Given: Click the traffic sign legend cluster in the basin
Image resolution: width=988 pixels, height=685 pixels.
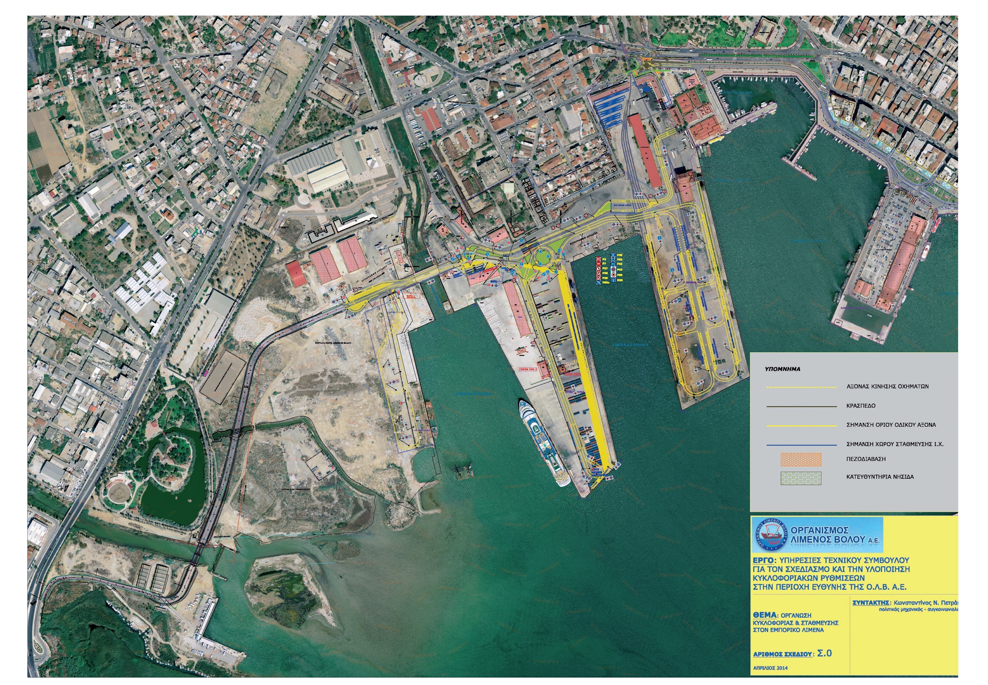Looking at the screenshot, I should [x=609, y=270].
